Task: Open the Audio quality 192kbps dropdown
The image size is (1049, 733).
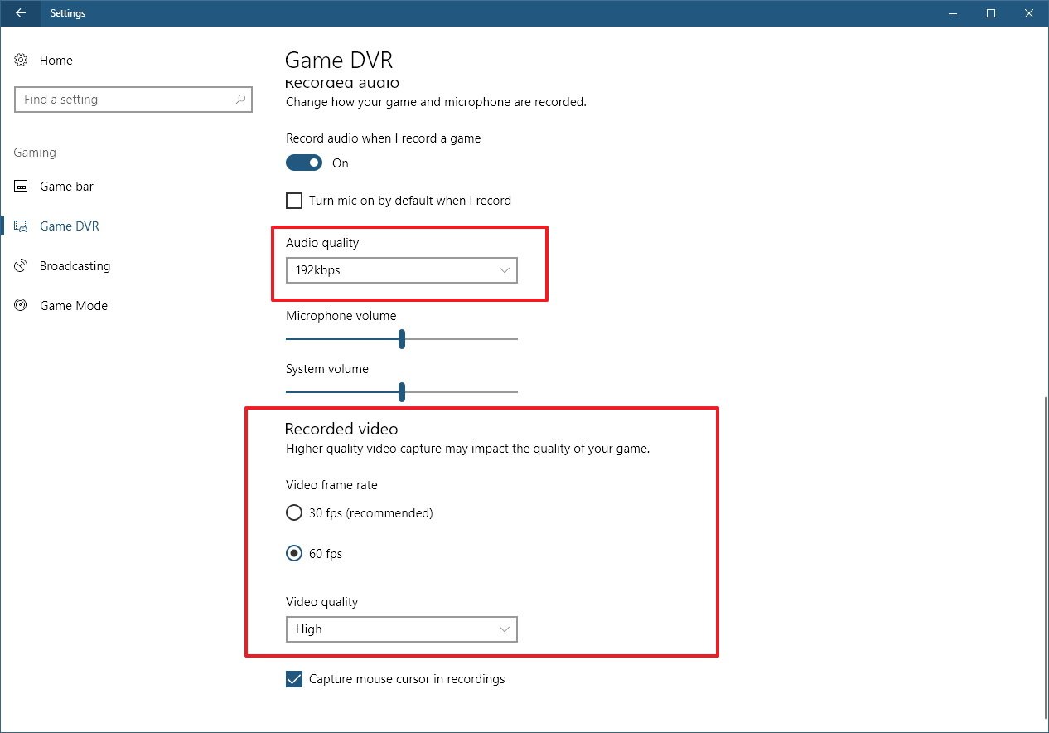Action: pyautogui.click(x=401, y=270)
